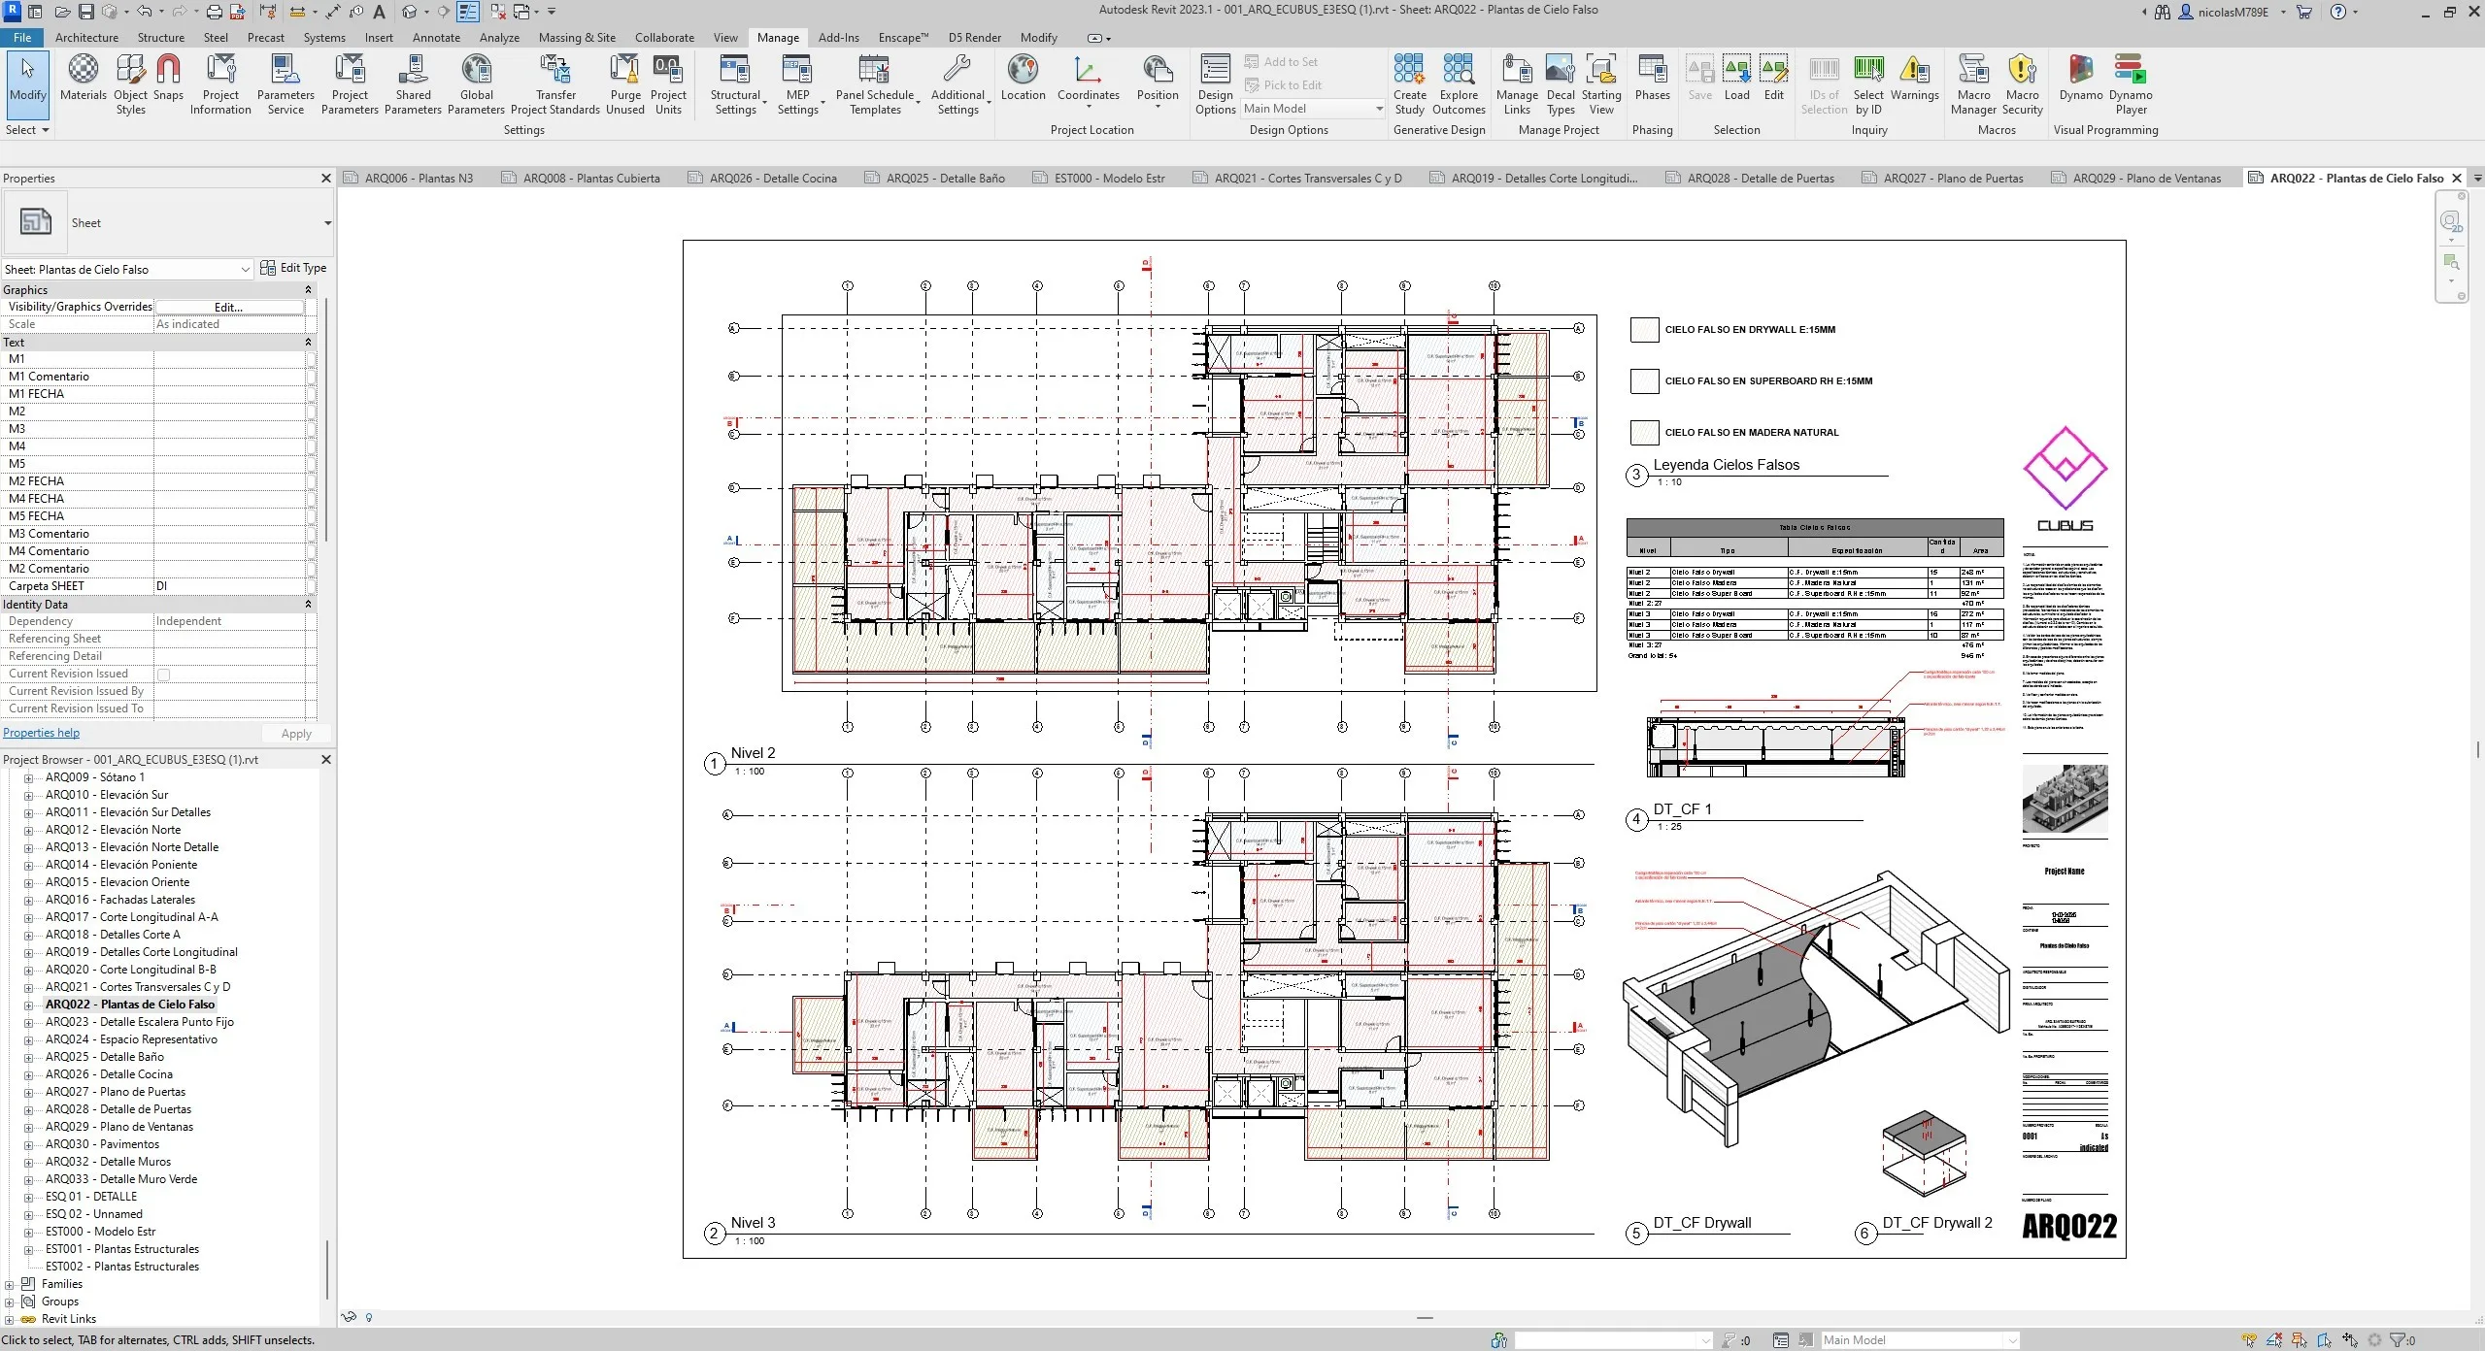
Task: Open Shared Parameters dialog
Action: [x=413, y=84]
